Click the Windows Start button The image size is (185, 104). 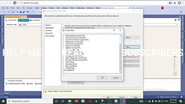[3, 101]
